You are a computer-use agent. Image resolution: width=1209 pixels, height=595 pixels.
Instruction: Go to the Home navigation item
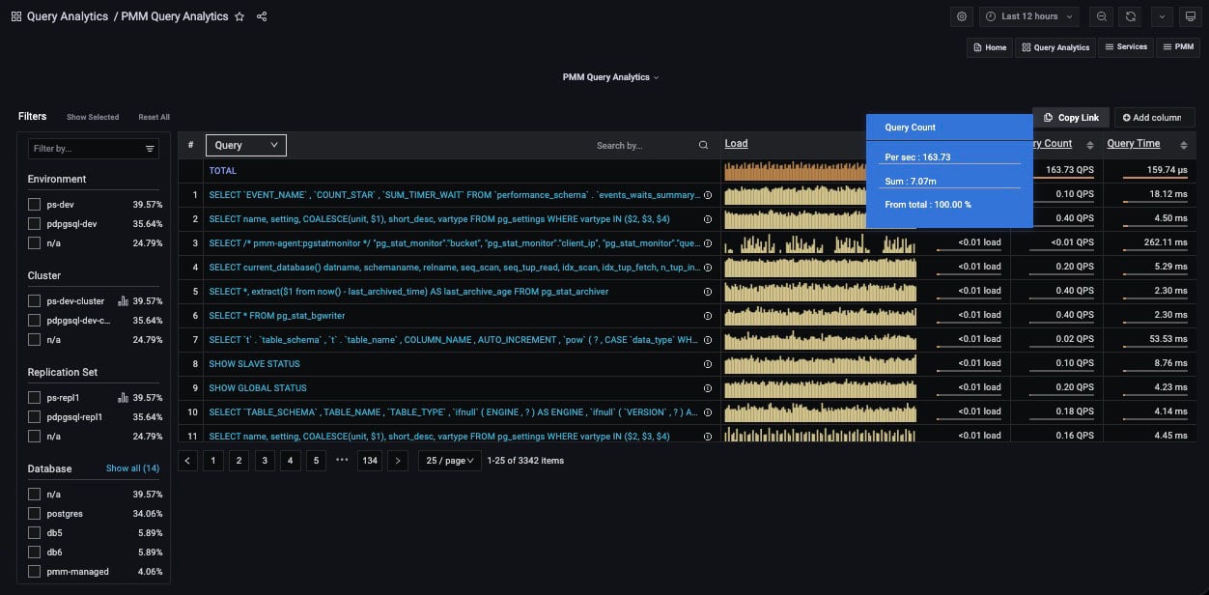[x=989, y=47]
